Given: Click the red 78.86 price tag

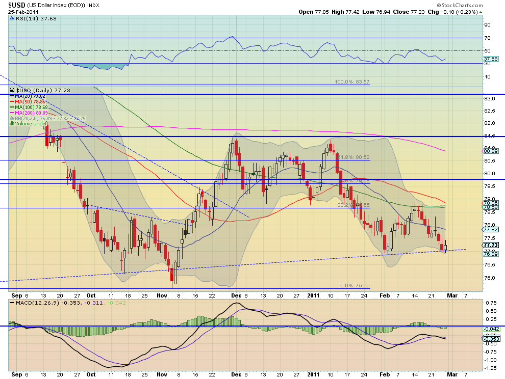Looking at the screenshot, I should click(x=491, y=203).
